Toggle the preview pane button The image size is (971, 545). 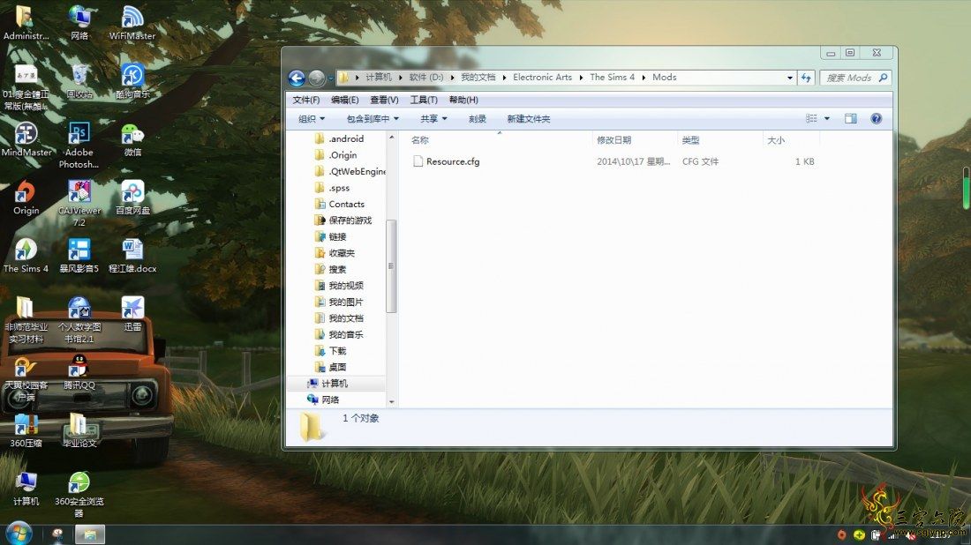[x=851, y=119]
